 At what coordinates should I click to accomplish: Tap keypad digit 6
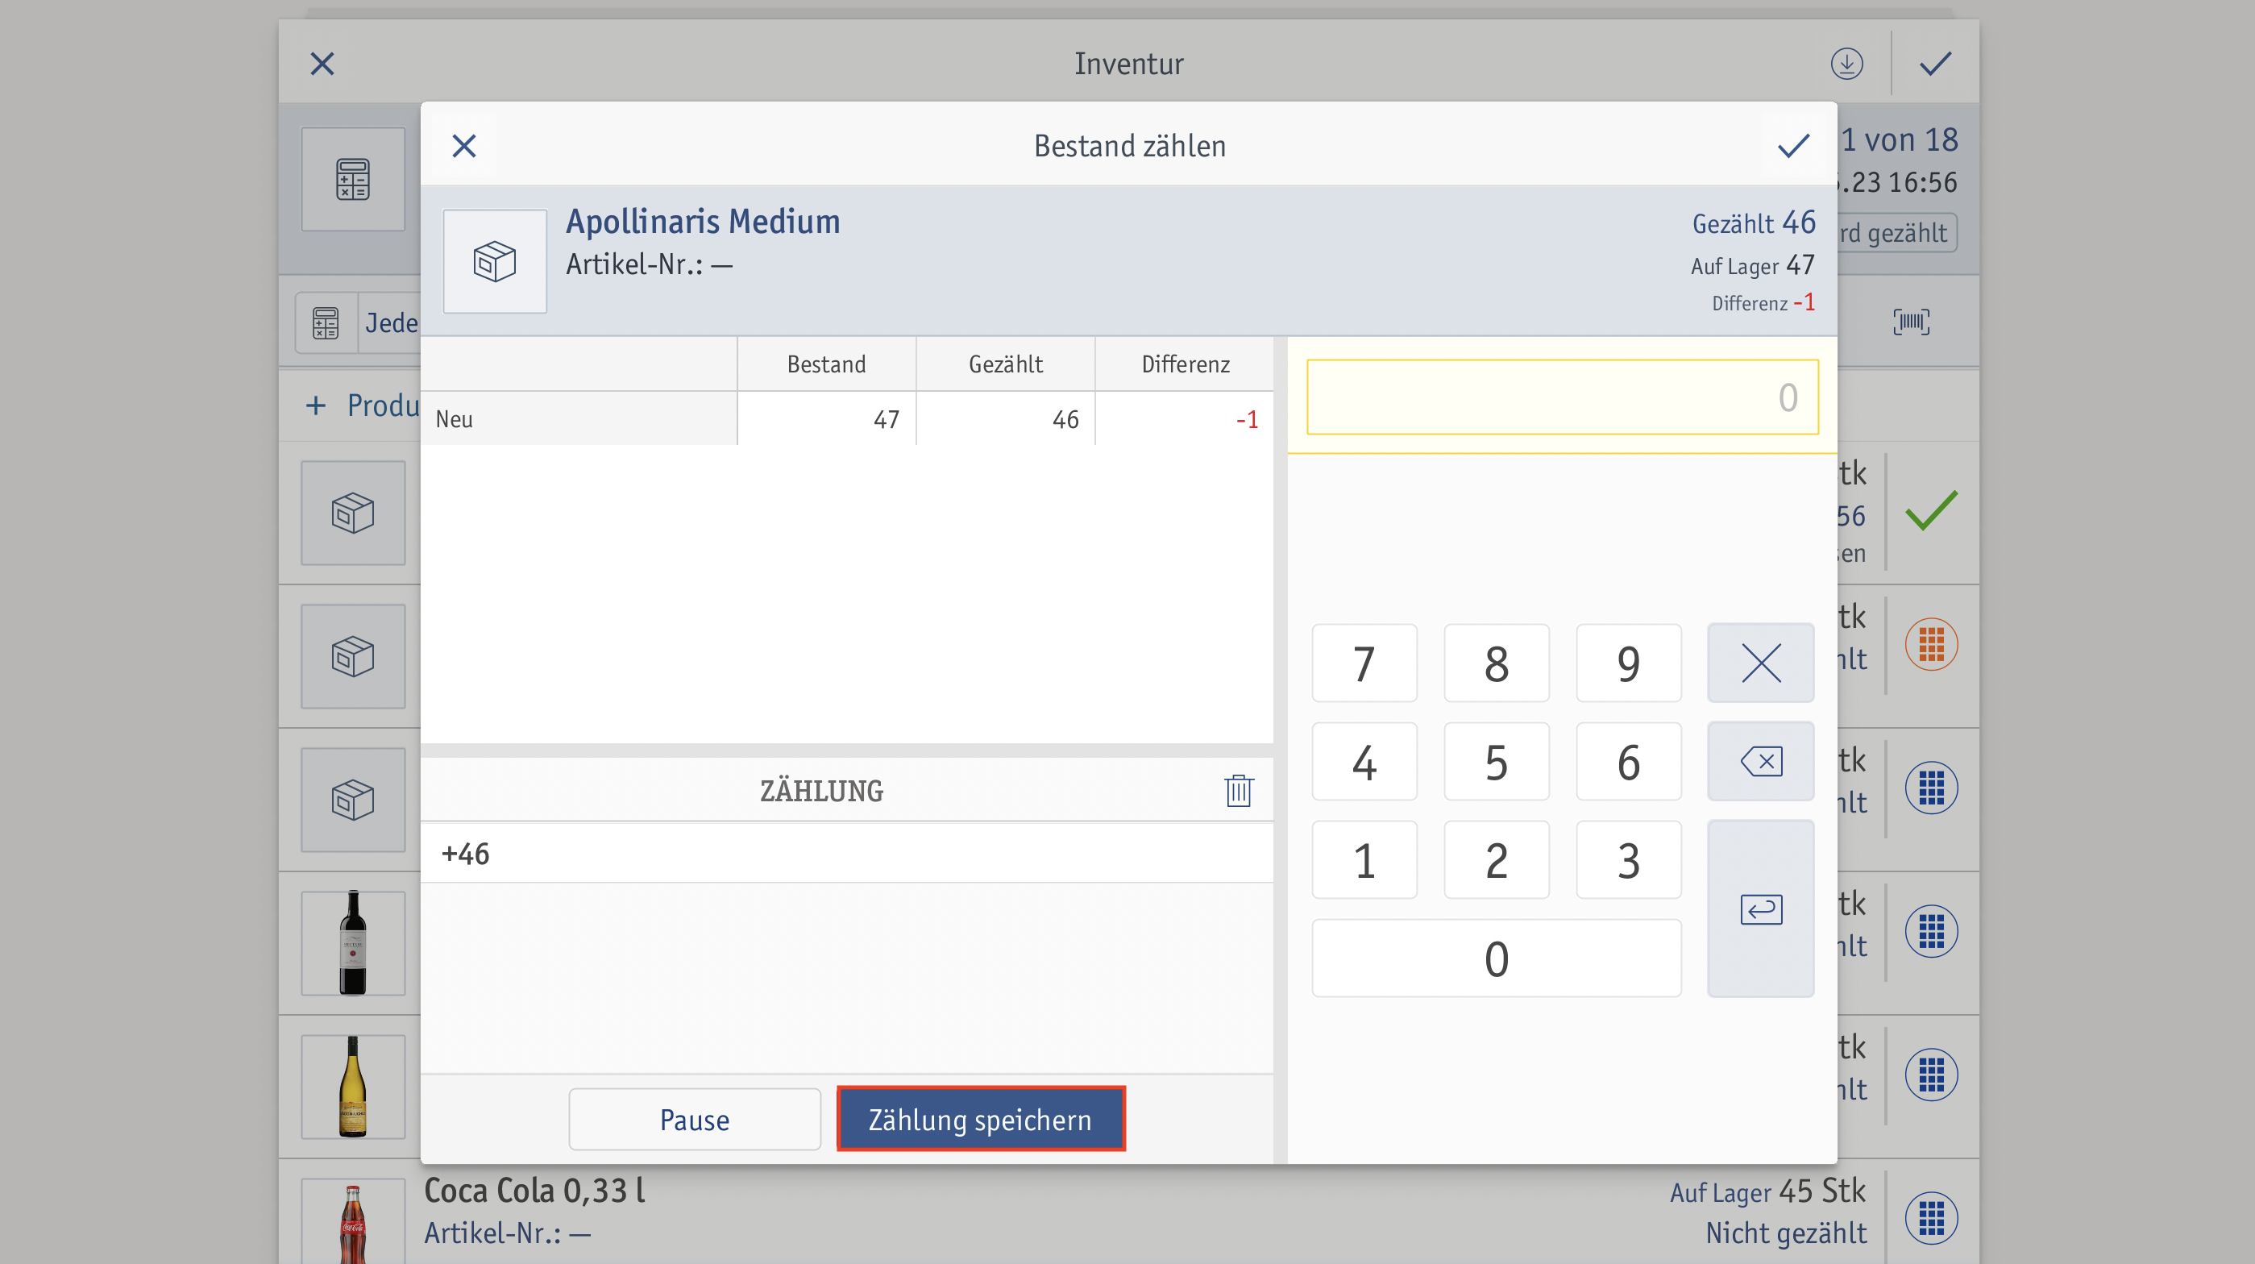1628,762
